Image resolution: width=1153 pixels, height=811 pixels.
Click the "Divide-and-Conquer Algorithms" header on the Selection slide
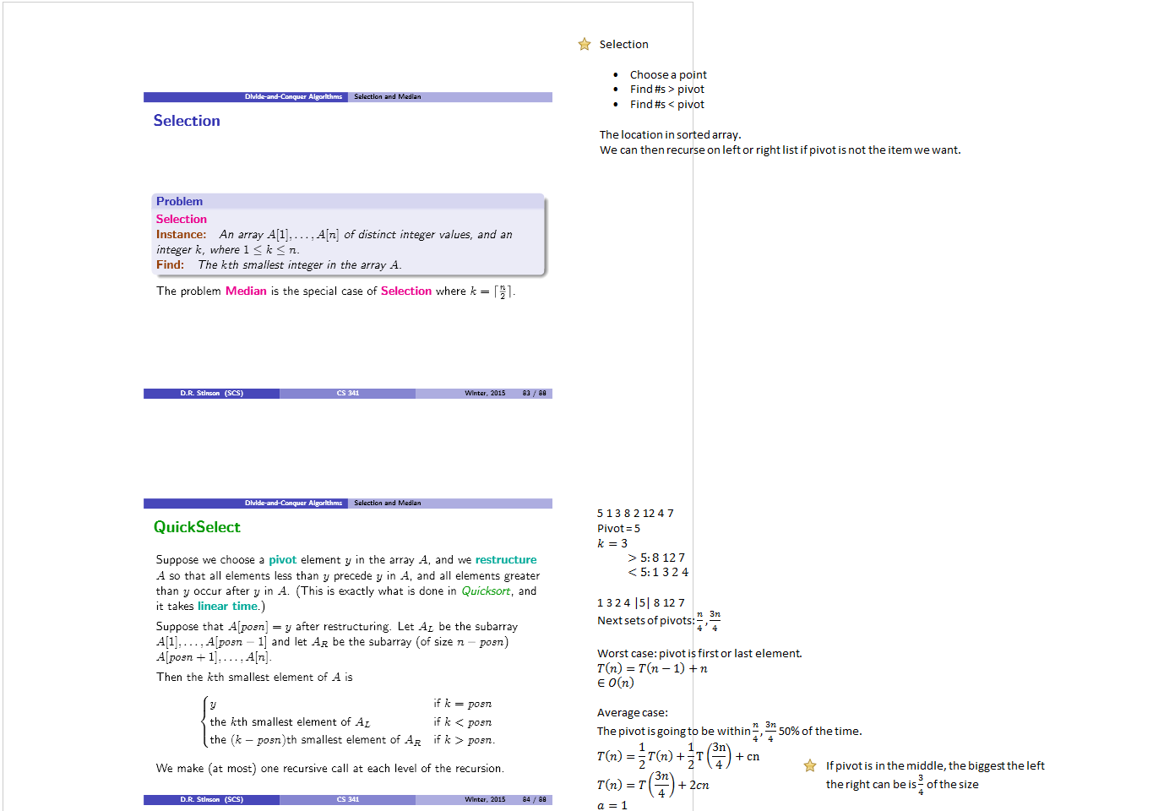pos(293,97)
